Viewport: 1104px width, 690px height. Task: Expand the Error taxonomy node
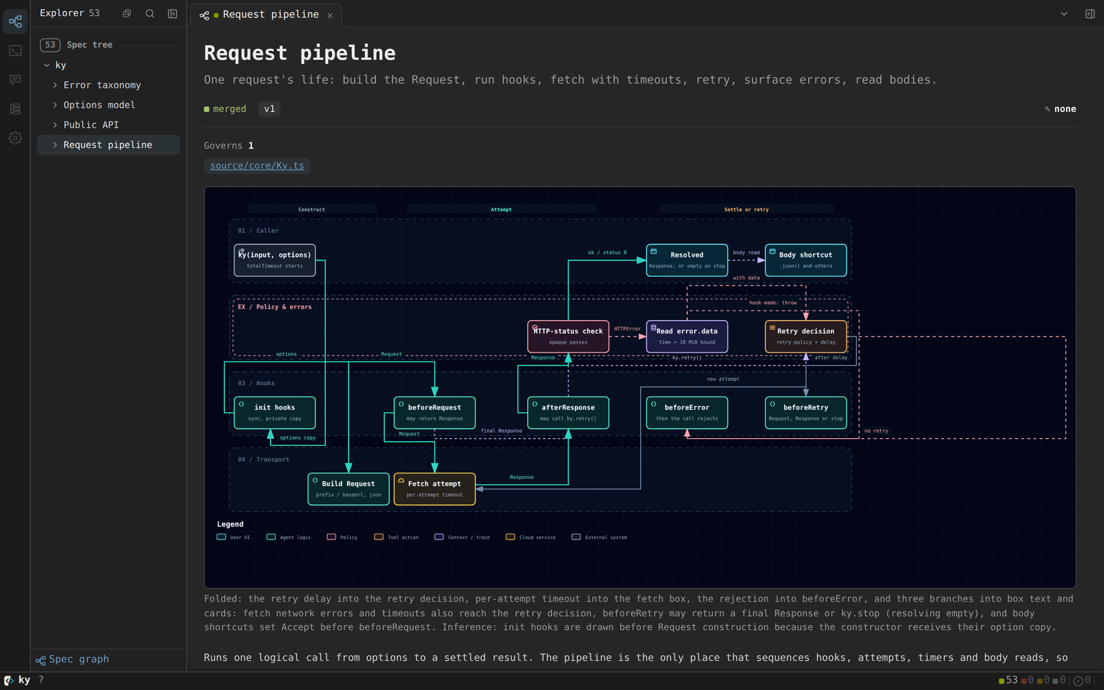55,85
